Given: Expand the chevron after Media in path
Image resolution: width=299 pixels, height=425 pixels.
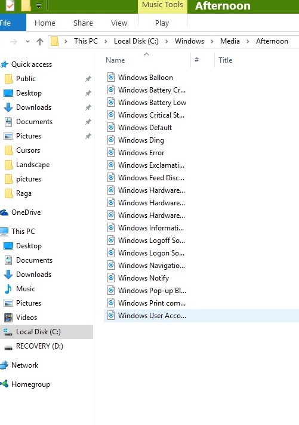Looking at the screenshot, I should point(248,41).
